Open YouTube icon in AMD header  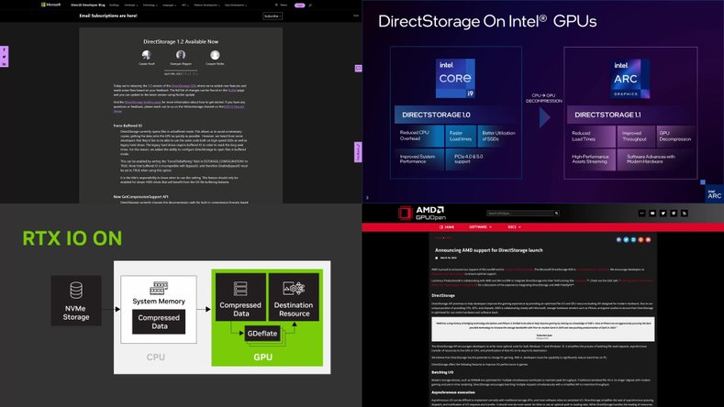pyautogui.click(x=652, y=214)
